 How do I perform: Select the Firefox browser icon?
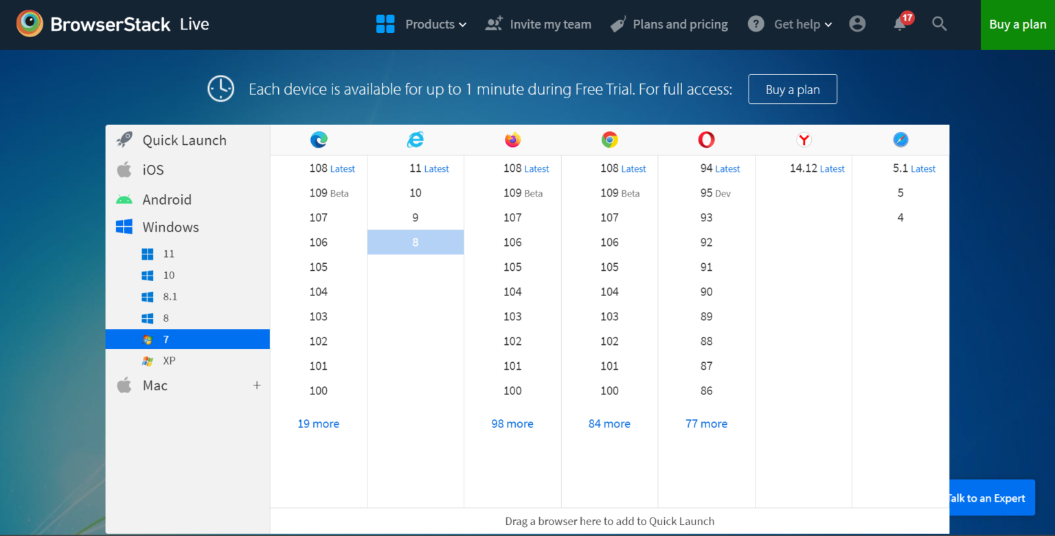click(512, 139)
